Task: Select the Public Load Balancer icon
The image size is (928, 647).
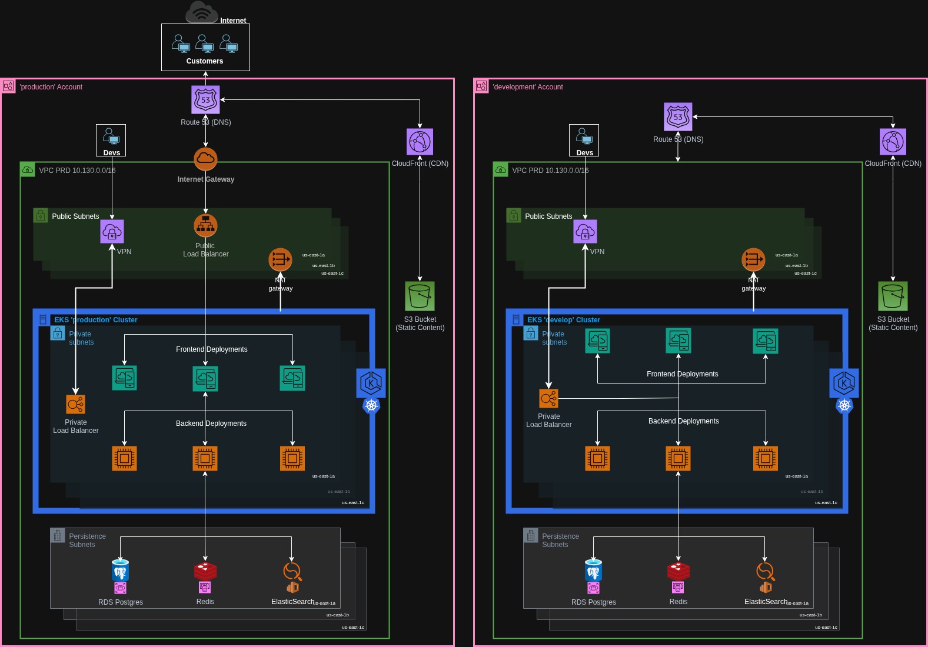Action: (205, 225)
